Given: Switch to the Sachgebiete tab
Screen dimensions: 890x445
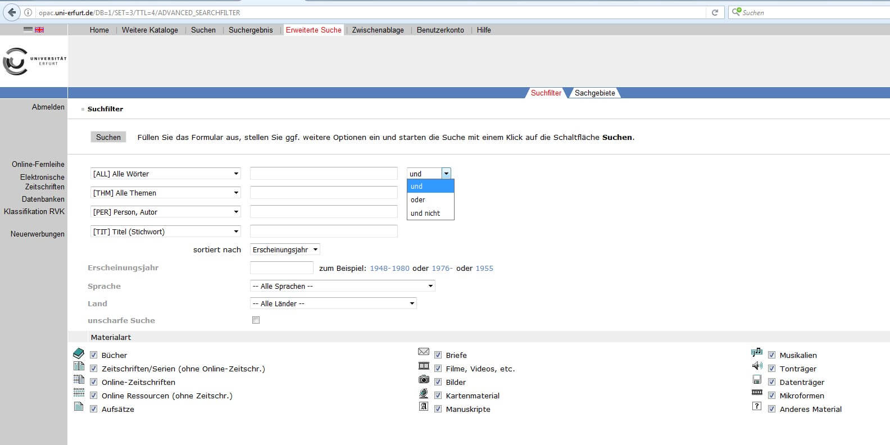Looking at the screenshot, I should pos(594,93).
